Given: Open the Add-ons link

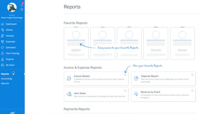Looking at the screenshot, I should pos(5,83).
